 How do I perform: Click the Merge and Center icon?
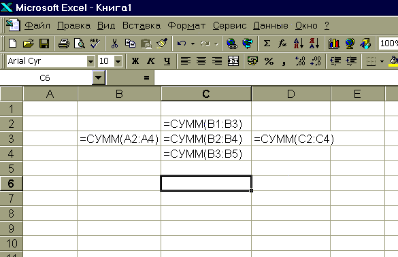click(x=233, y=61)
